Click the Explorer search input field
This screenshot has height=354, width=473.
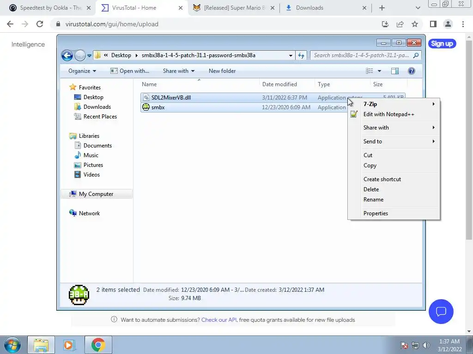point(361,55)
